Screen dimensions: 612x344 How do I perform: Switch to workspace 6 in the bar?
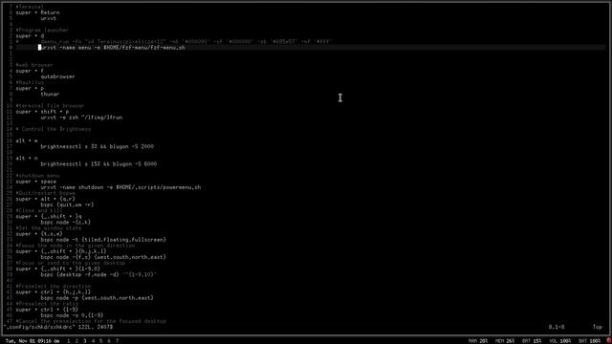pos(109,341)
